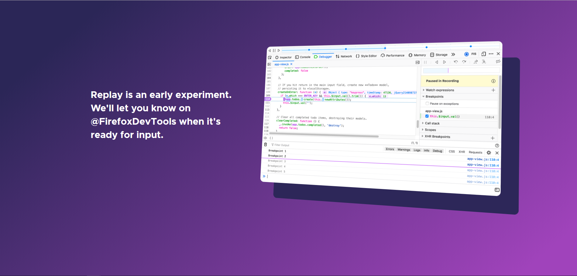Expand the XHR Breakpoints section

[437, 136]
